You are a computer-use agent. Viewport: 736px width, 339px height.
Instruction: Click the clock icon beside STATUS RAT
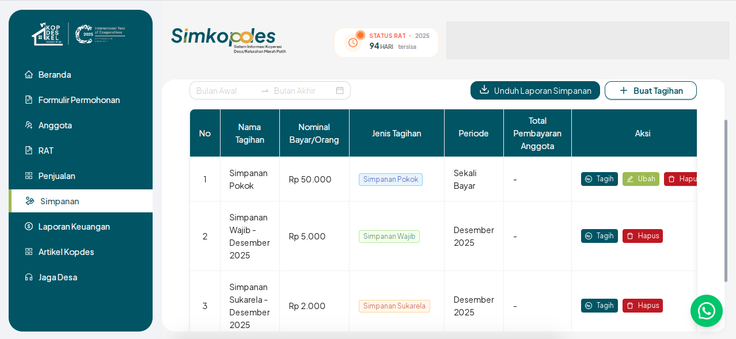pos(352,42)
